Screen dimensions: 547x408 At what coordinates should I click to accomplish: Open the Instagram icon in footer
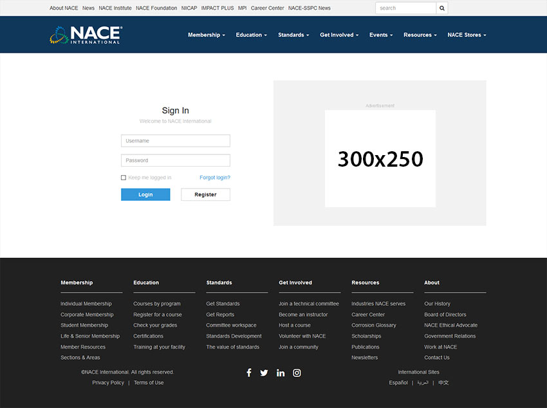pos(297,373)
